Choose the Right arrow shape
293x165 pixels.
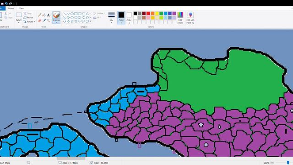80,17
